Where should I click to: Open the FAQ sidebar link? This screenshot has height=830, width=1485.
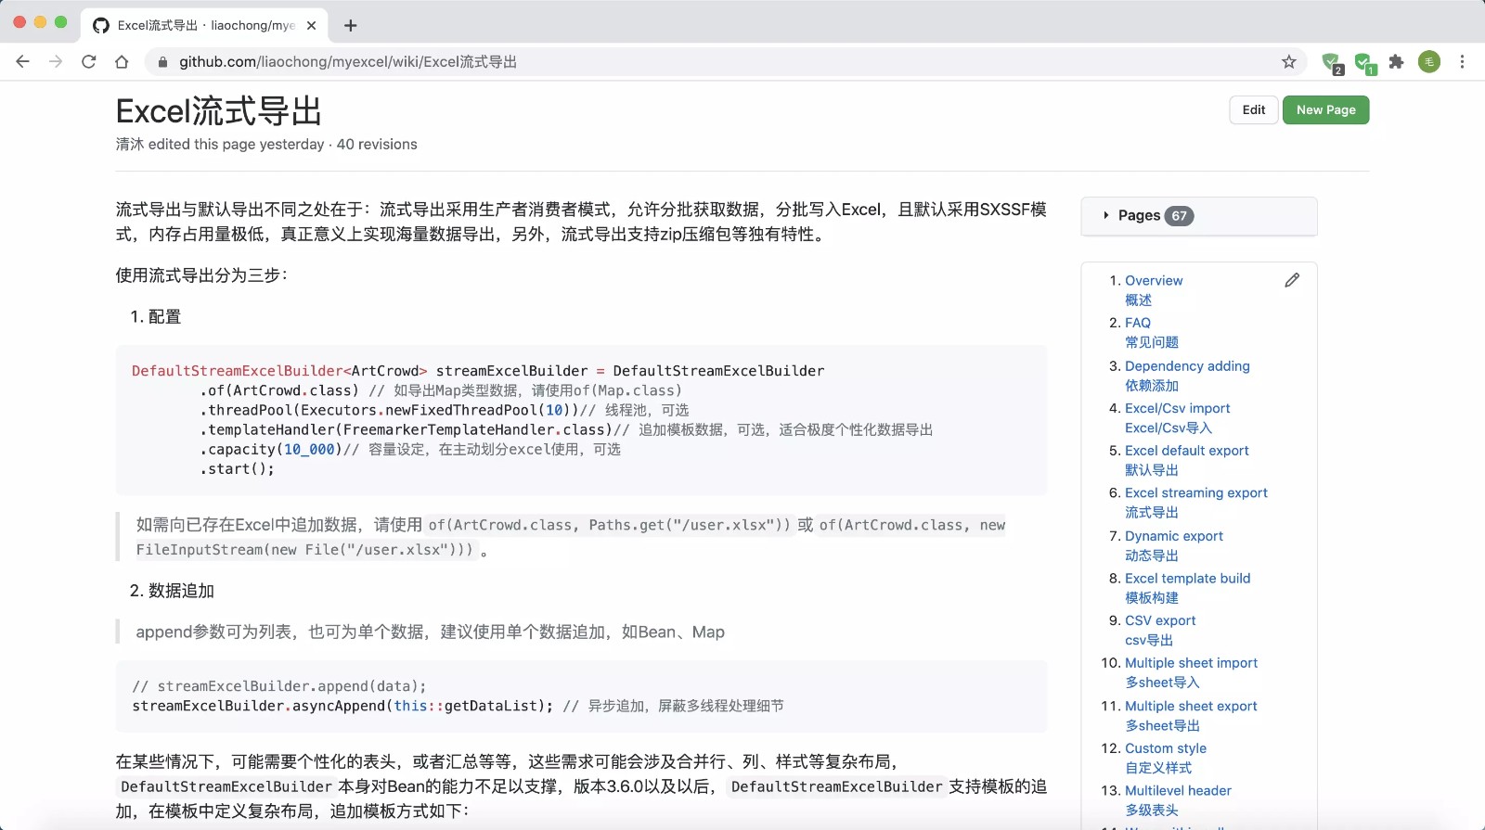coord(1137,323)
